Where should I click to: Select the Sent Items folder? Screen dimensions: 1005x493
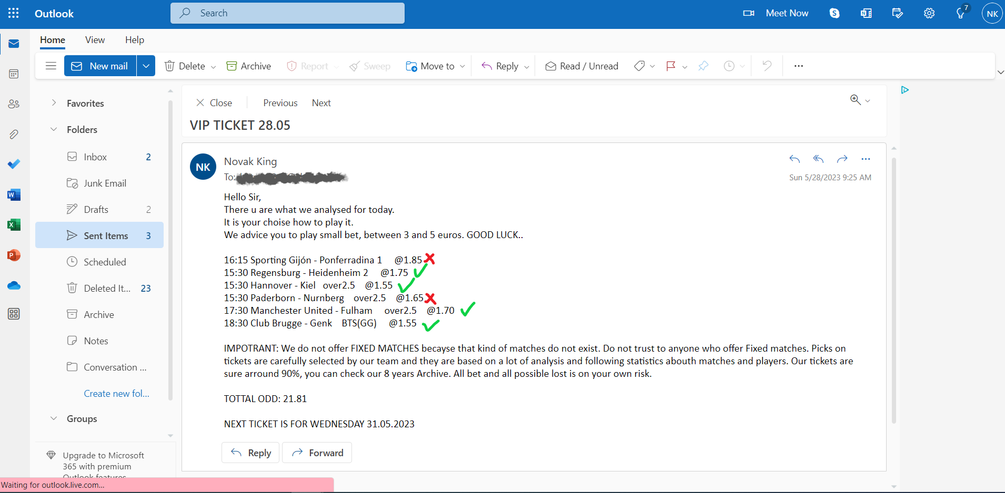click(x=99, y=235)
